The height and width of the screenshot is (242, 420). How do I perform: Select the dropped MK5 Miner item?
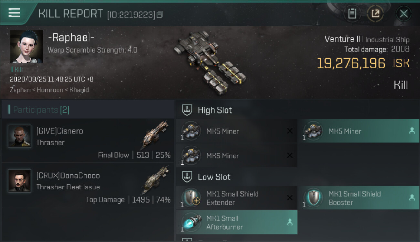pos(359,131)
